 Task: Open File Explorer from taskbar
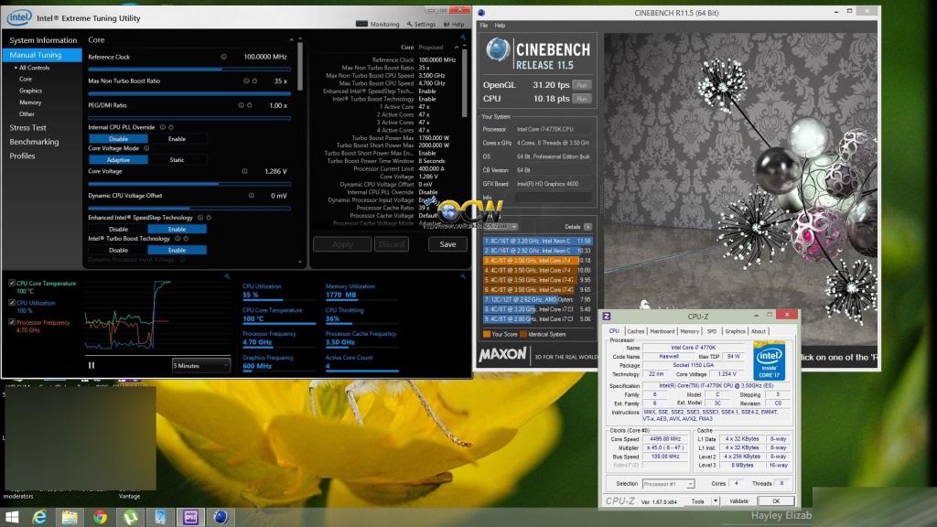point(70,517)
